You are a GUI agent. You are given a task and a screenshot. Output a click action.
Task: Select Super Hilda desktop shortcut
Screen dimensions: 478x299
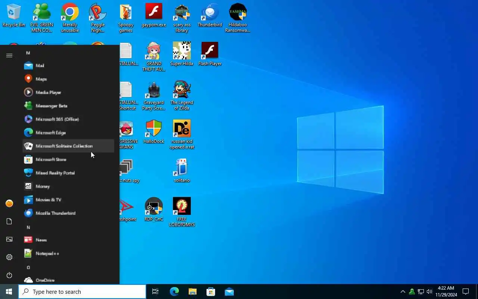point(182,54)
